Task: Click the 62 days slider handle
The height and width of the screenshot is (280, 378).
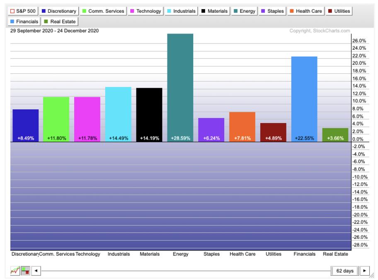Action: pyautogui.click(x=345, y=271)
